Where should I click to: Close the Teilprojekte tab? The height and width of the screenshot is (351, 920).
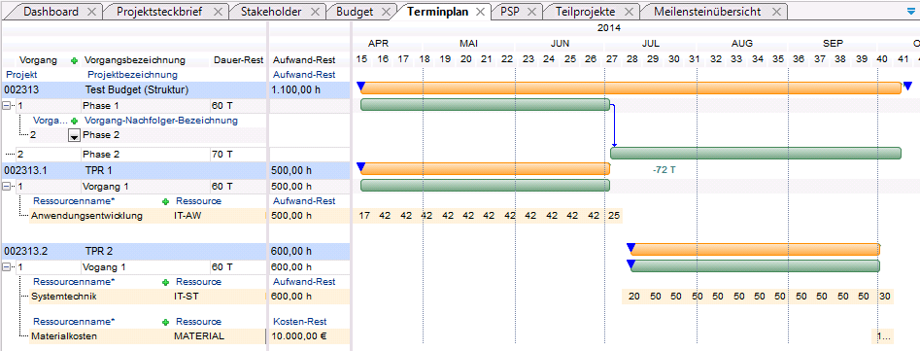629,12
